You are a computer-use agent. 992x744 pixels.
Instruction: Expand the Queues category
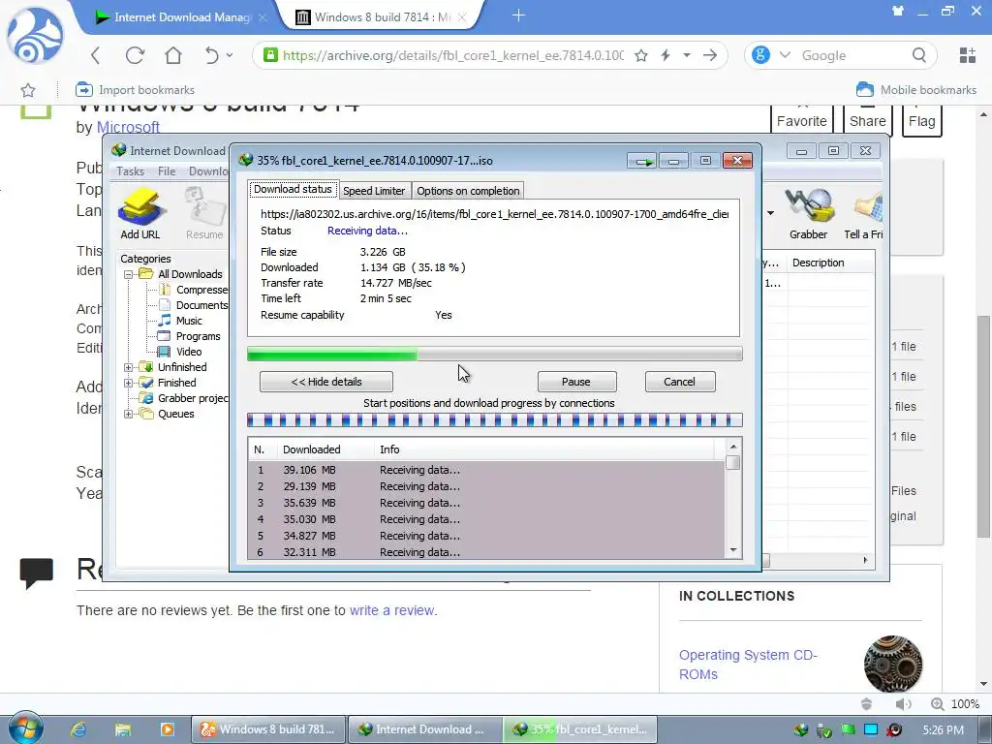129,415
